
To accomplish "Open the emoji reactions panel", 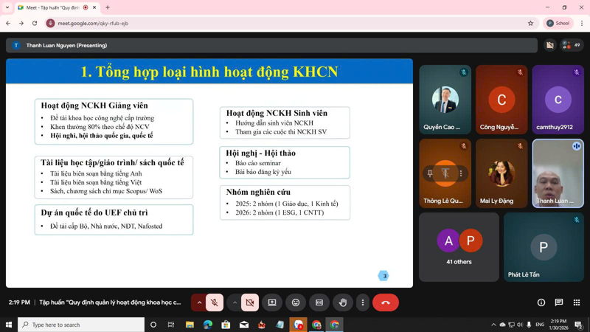I will (x=296, y=302).
